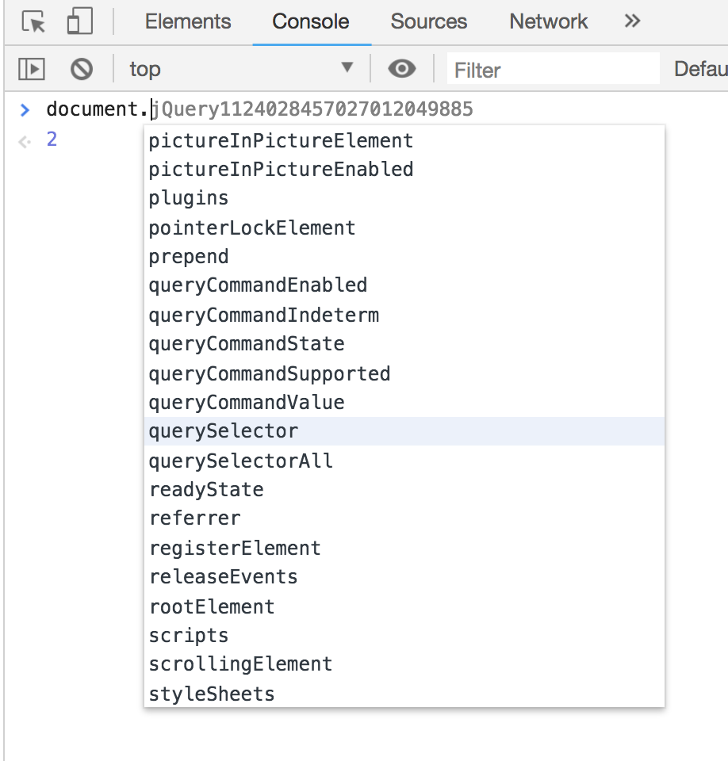Switch to the Network tab
The width and height of the screenshot is (728, 761).
[x=548, y=21]
